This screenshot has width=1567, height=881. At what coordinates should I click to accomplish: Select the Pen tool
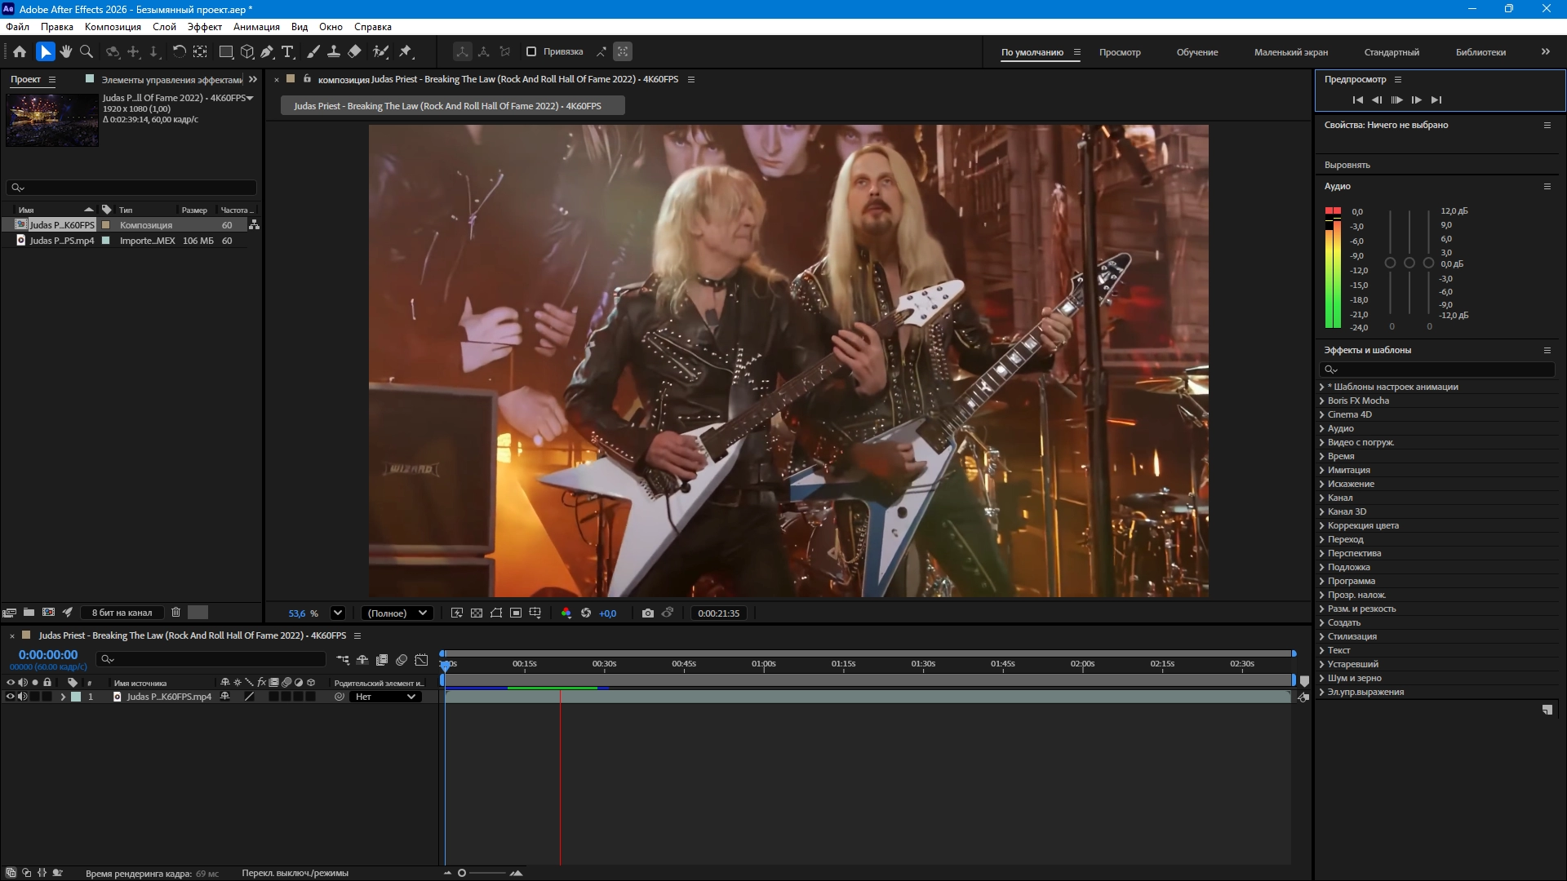[267, 51]
